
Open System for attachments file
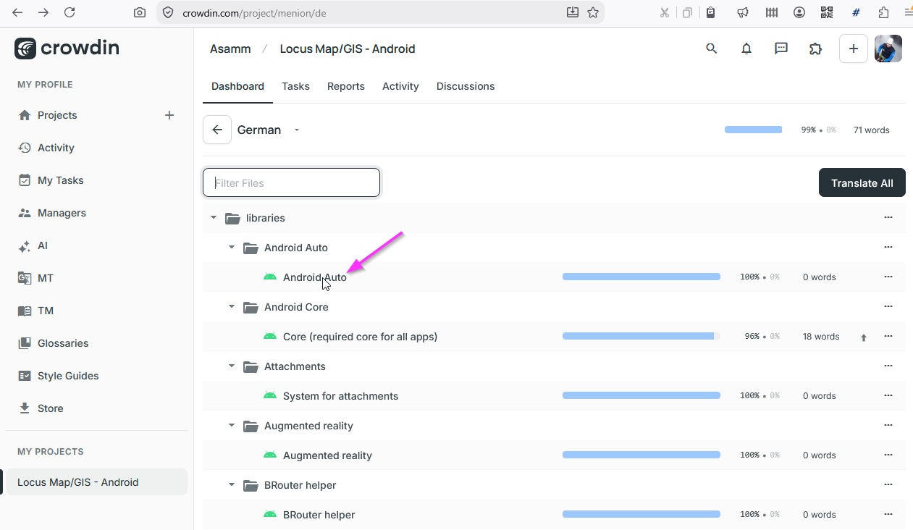tap(340, 396)
